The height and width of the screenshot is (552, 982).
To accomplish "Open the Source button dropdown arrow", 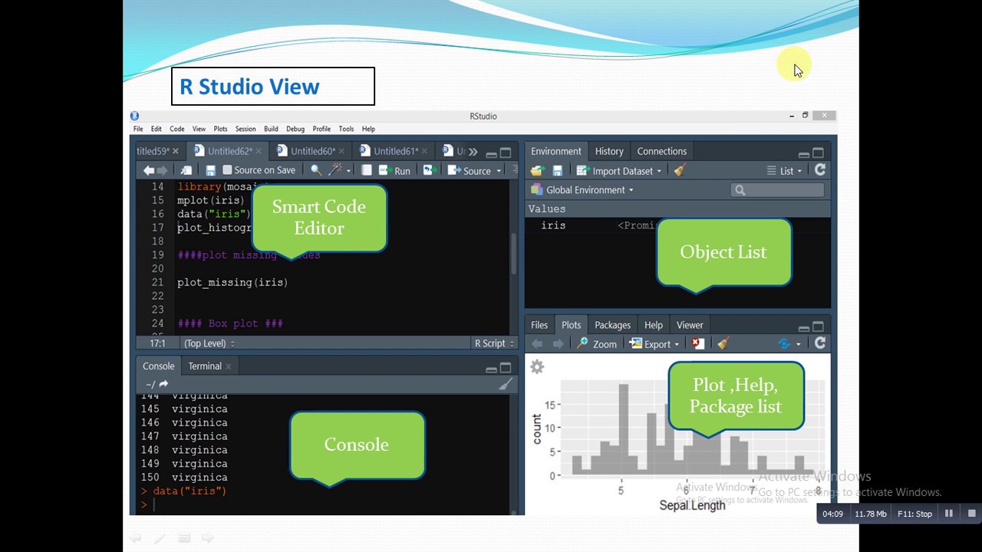I will pos(499,171).
